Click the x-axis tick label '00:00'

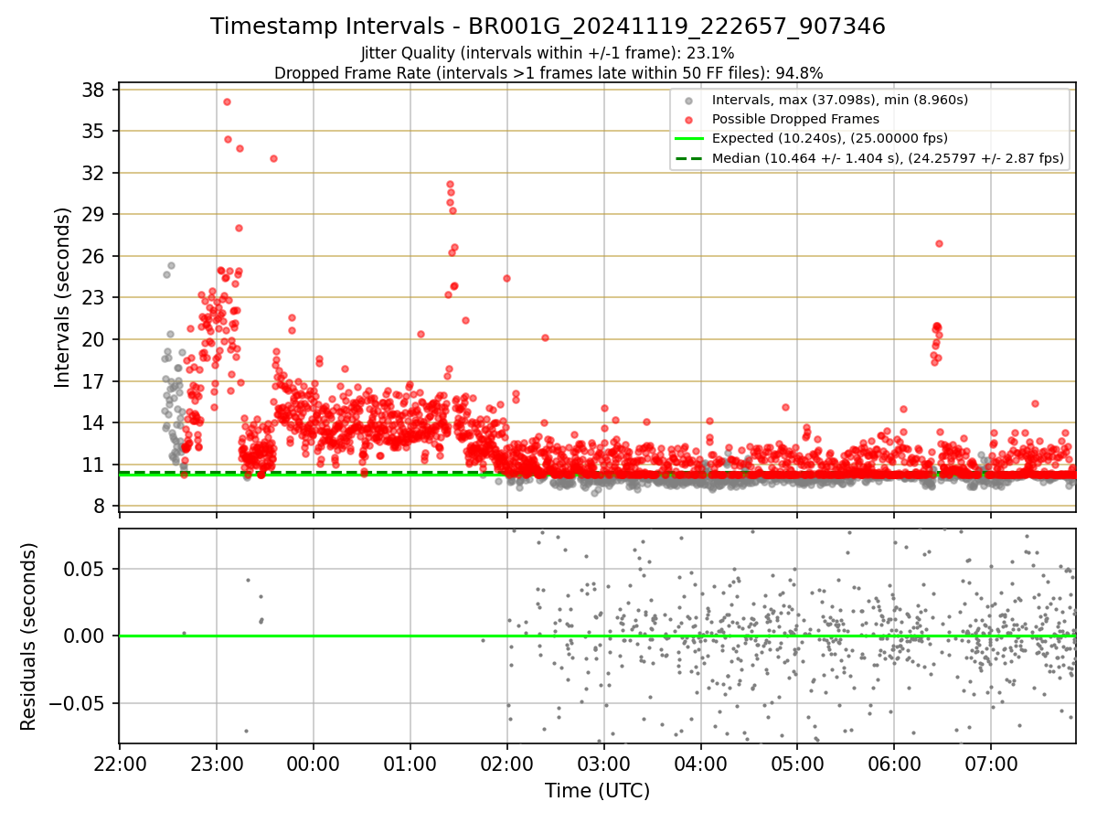pos(314,763)
